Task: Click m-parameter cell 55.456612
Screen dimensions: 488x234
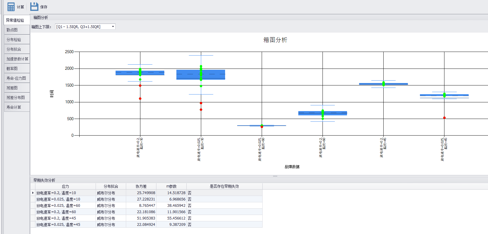Action: [171, 218]
